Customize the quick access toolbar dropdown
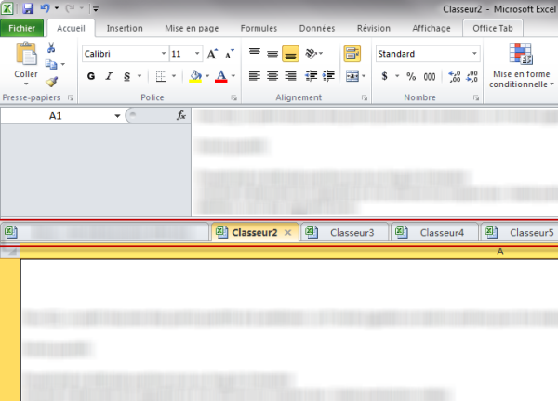 (96, 8)
